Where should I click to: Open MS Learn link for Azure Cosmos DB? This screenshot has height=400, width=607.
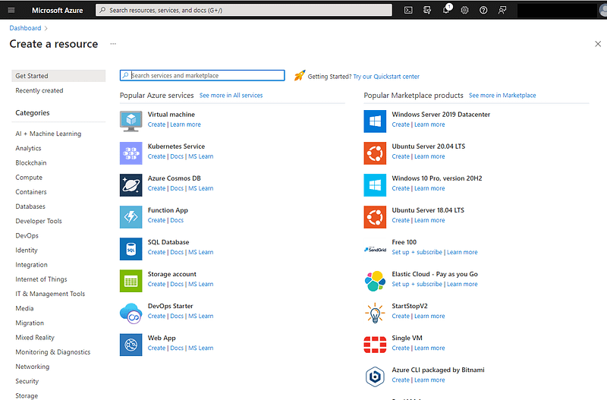[x=200, y=188]
